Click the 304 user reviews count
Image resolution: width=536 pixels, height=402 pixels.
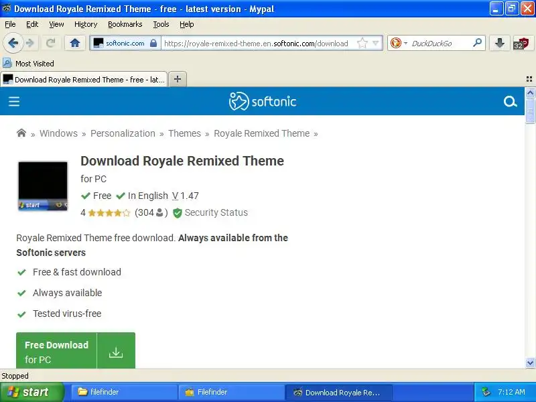pos(151,212)
